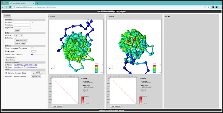The height and width of the screenshot is (113, 223).
Task: Select the Controls tab
Action: 7,16
